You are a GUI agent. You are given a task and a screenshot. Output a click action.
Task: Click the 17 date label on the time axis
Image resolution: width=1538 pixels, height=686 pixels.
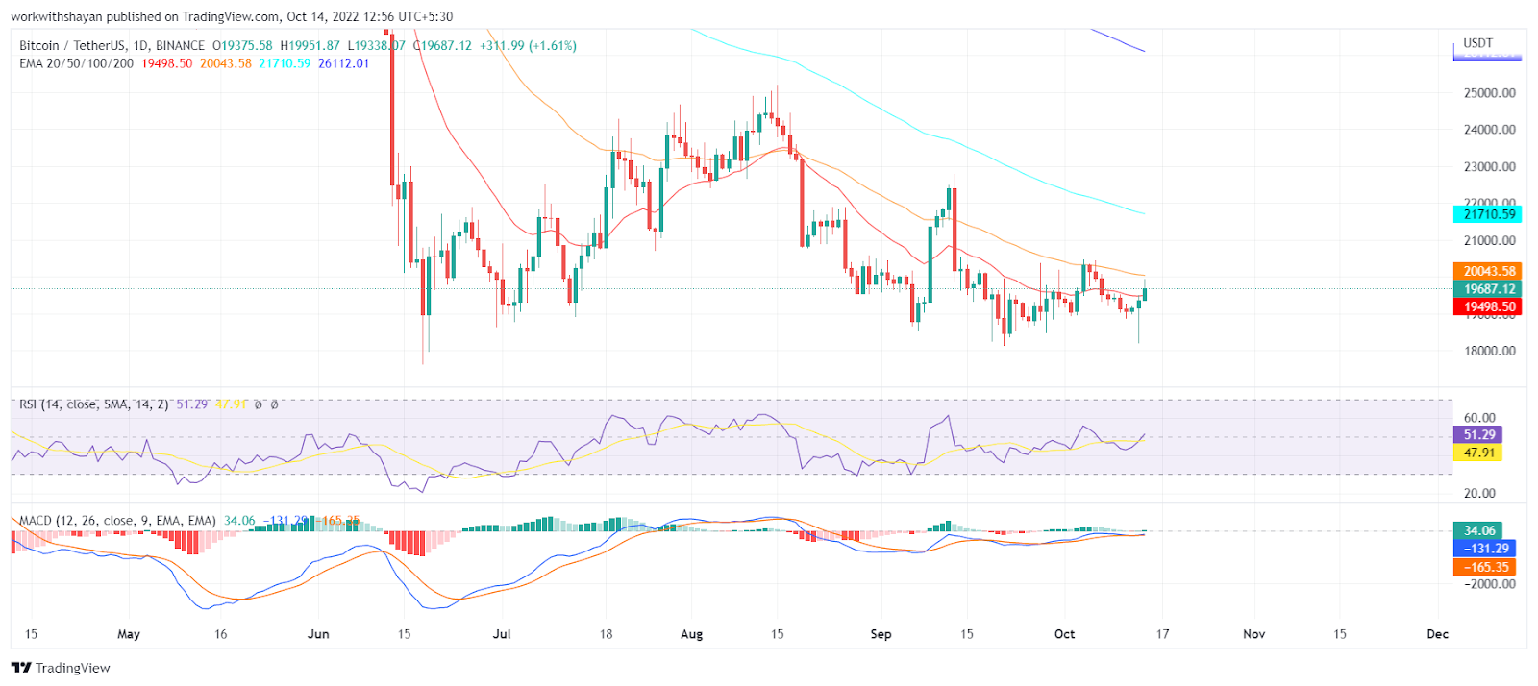point(1163,634)
